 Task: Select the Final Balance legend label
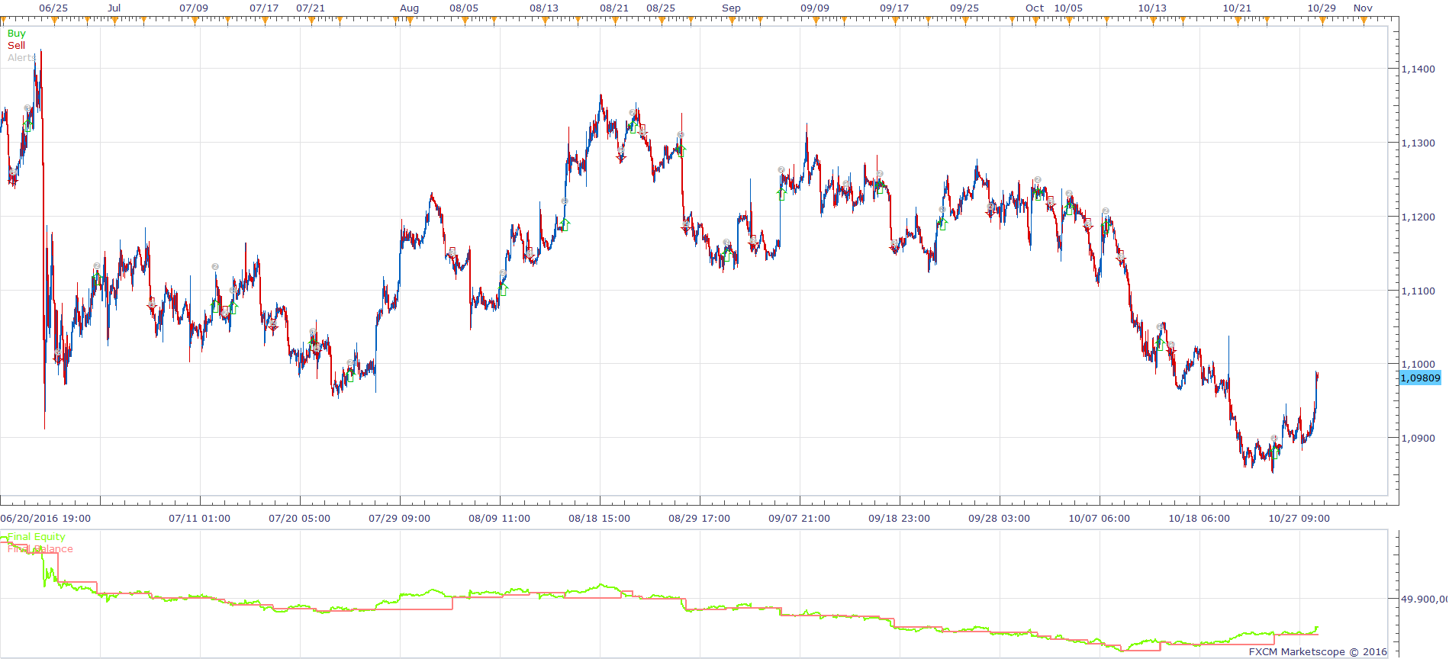(40, 549)
